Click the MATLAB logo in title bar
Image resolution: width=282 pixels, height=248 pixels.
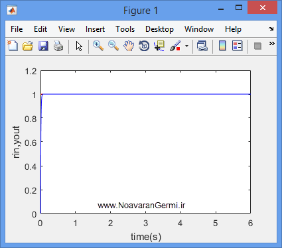point(12,10)
